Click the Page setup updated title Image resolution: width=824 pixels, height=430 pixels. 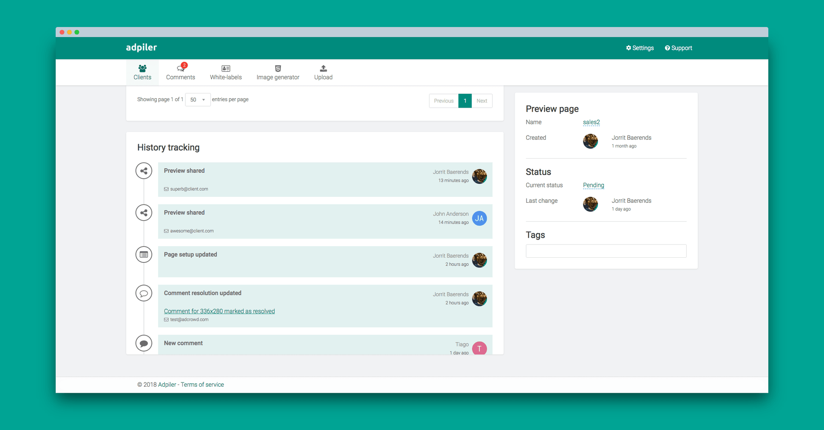(191, 255)
